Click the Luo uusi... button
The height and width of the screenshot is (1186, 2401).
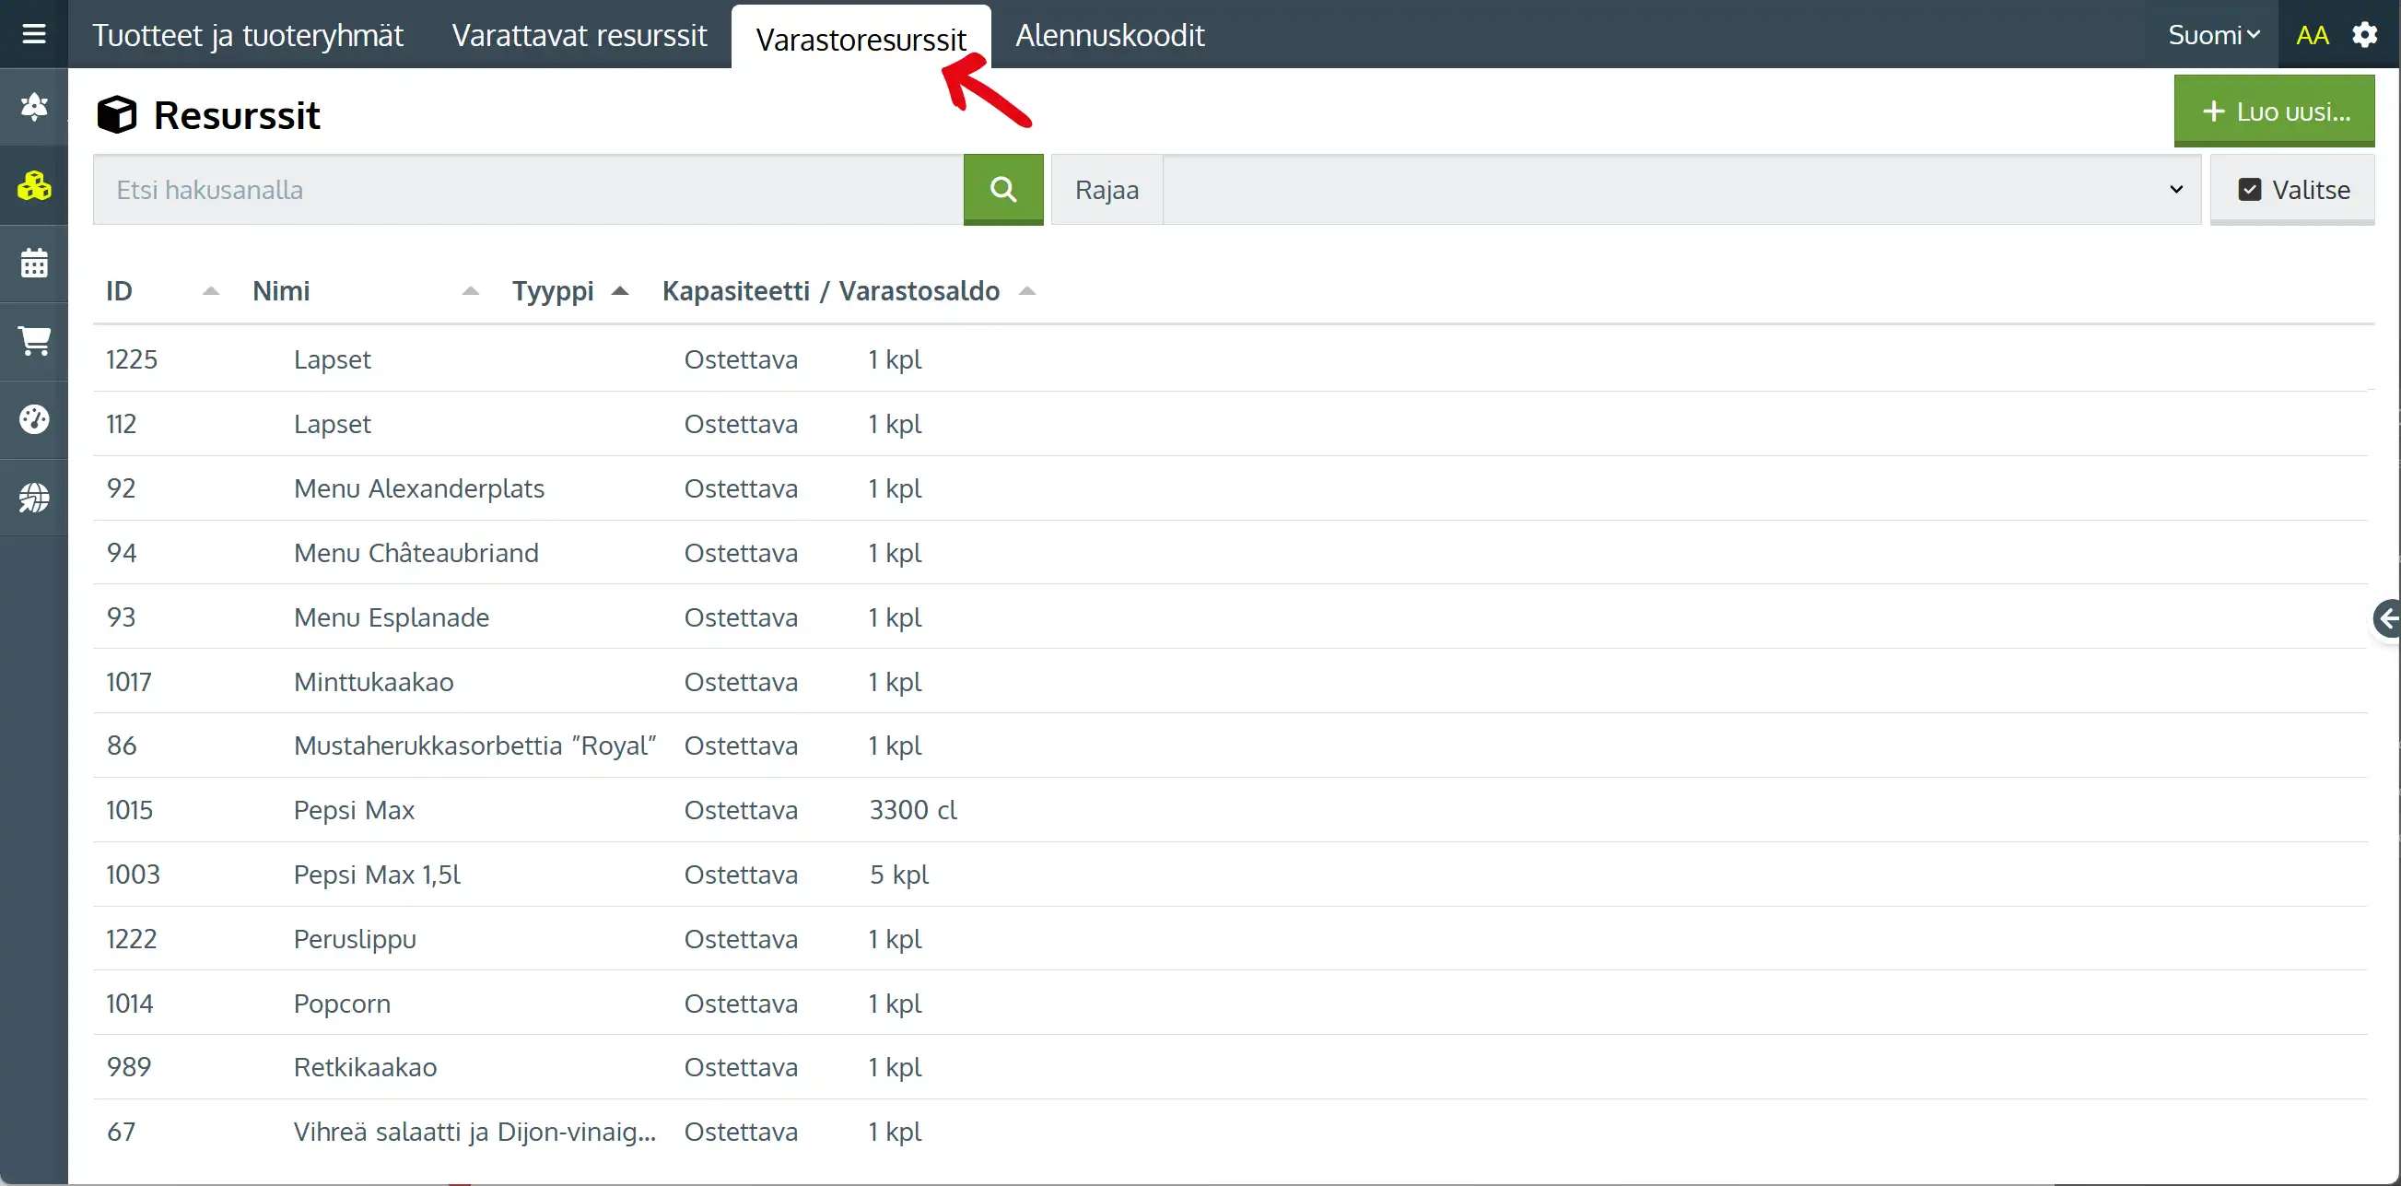(2272, 111)
